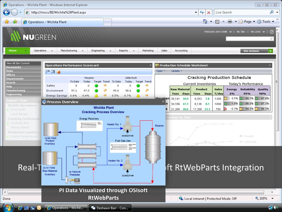
Task: Click the NUGREEN logo
Action: pos(33,37)
